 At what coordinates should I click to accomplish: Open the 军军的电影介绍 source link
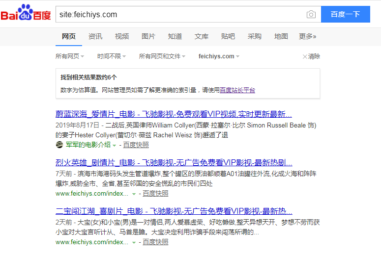click(x=88, y=145)
